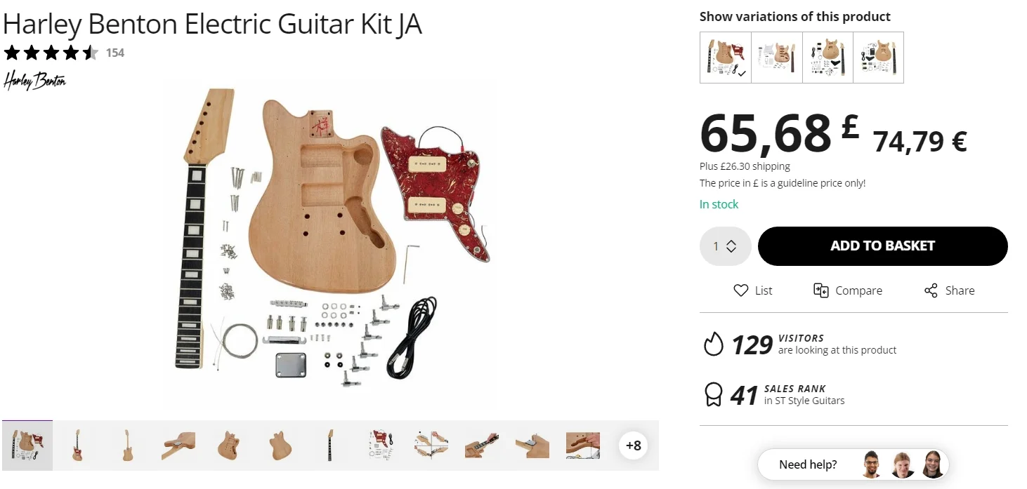View the standalone neck thumbnail
This screenshot has width=1027, height=489.
pos(329,446)
